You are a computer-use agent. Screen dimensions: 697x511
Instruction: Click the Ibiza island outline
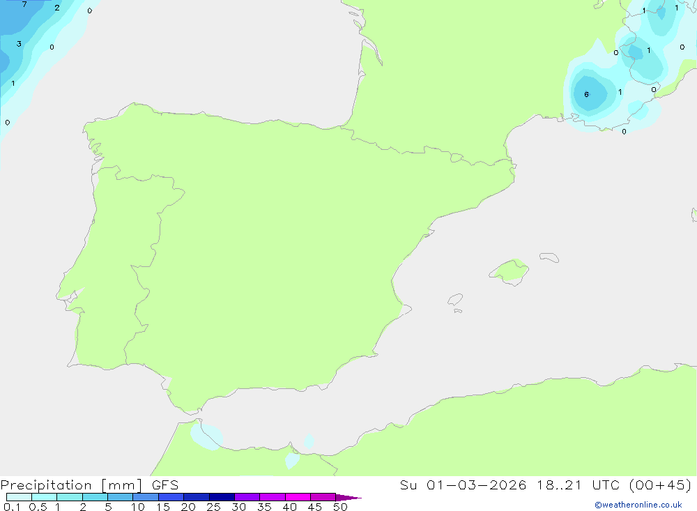point(455,299)
